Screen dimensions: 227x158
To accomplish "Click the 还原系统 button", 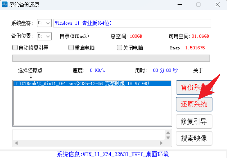I will pos(194,104).
